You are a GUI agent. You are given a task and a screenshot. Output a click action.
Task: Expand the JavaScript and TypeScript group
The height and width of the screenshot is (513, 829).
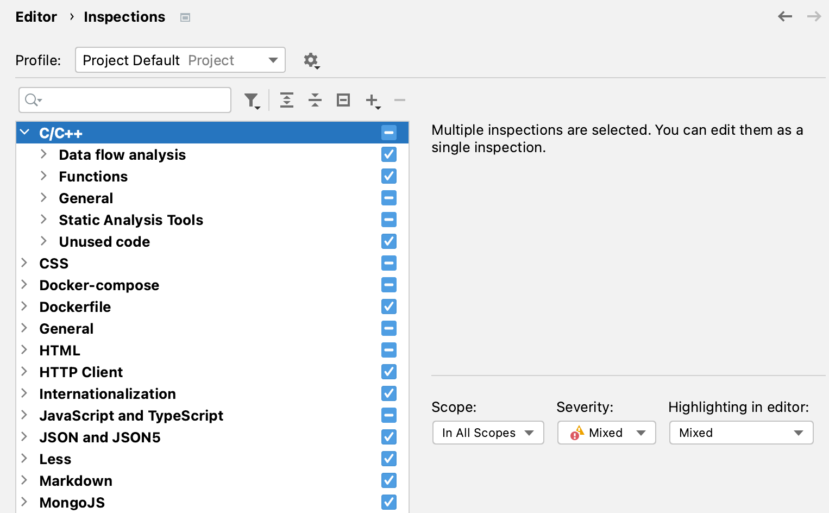click(x=24, y=415)
